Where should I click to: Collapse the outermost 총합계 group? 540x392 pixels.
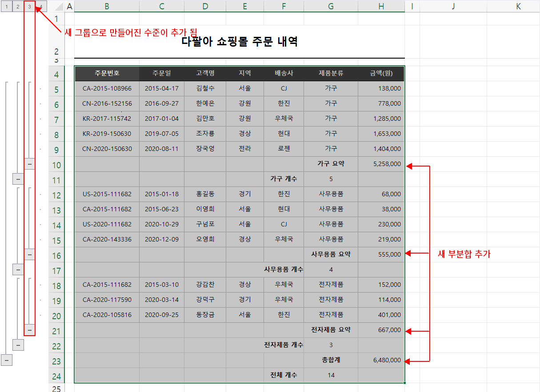pos(7,360)
